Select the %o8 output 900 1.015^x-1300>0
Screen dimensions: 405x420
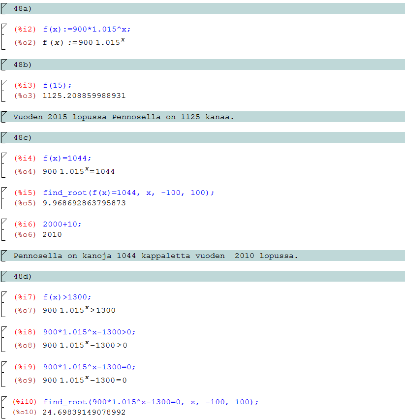(x=85, y=345)
